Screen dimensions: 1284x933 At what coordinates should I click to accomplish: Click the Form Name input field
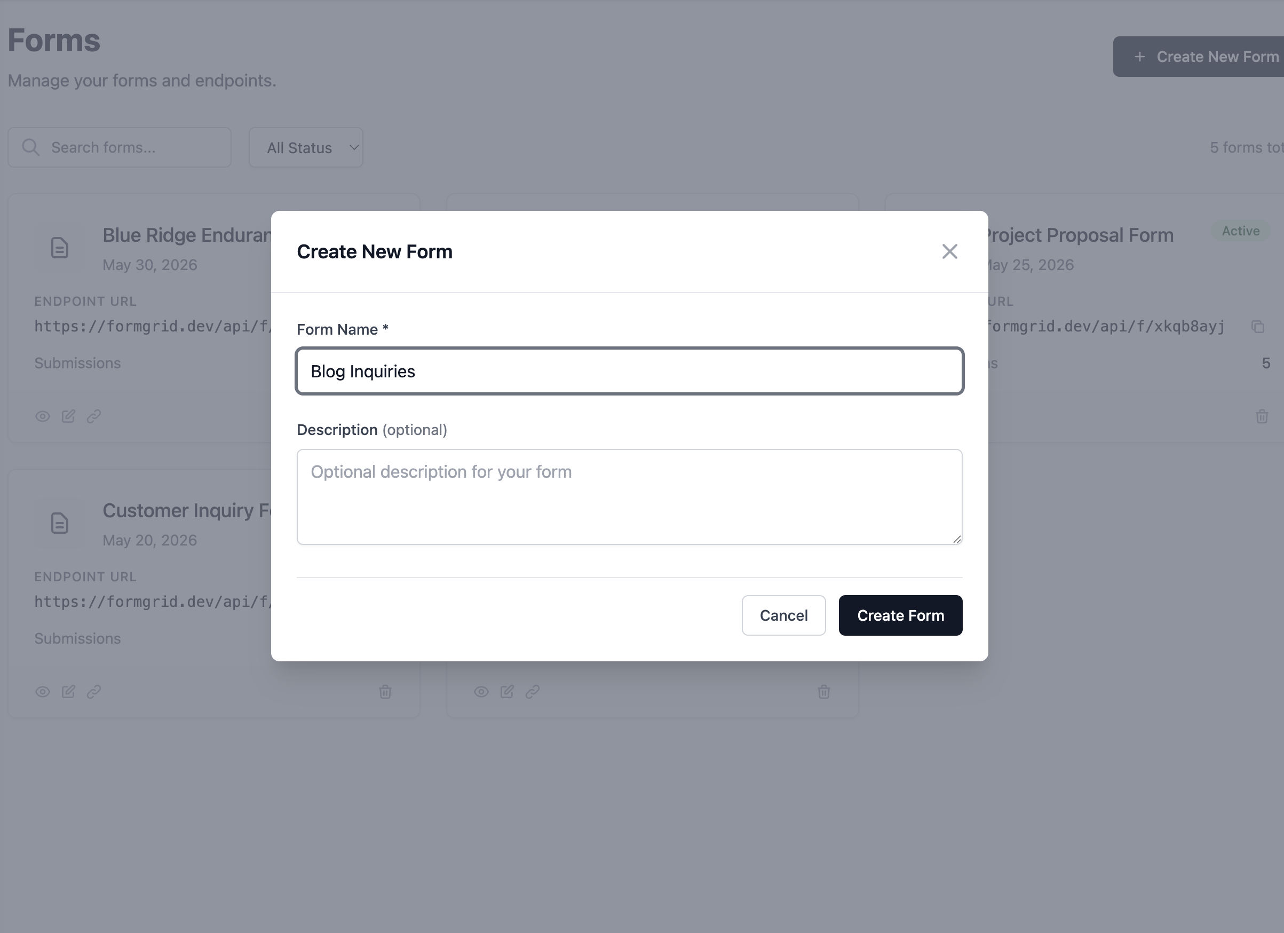(629, 371)
